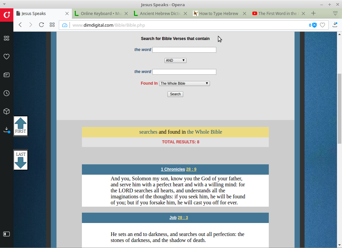Add page to bookmarks via heart icon
Viewport: 342px width, 248px height.
(322, 25)
